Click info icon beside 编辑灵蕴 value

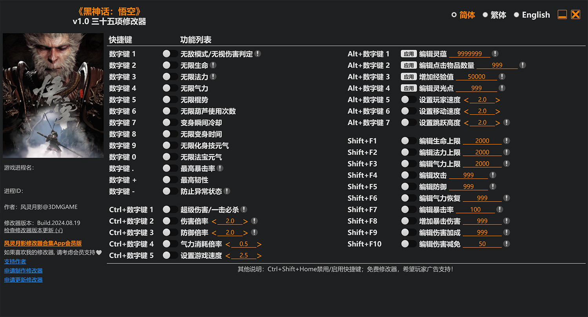coord(495,54)
